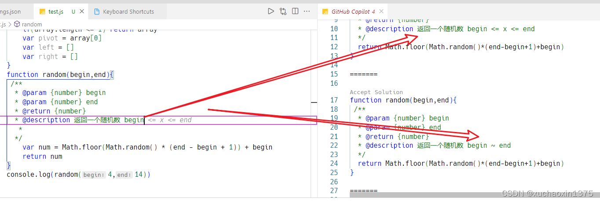Click the 'return num' line

[42, 156]
